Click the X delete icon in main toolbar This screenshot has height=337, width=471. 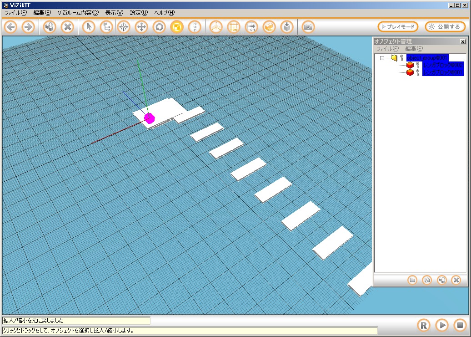click(x=67, y=27)
